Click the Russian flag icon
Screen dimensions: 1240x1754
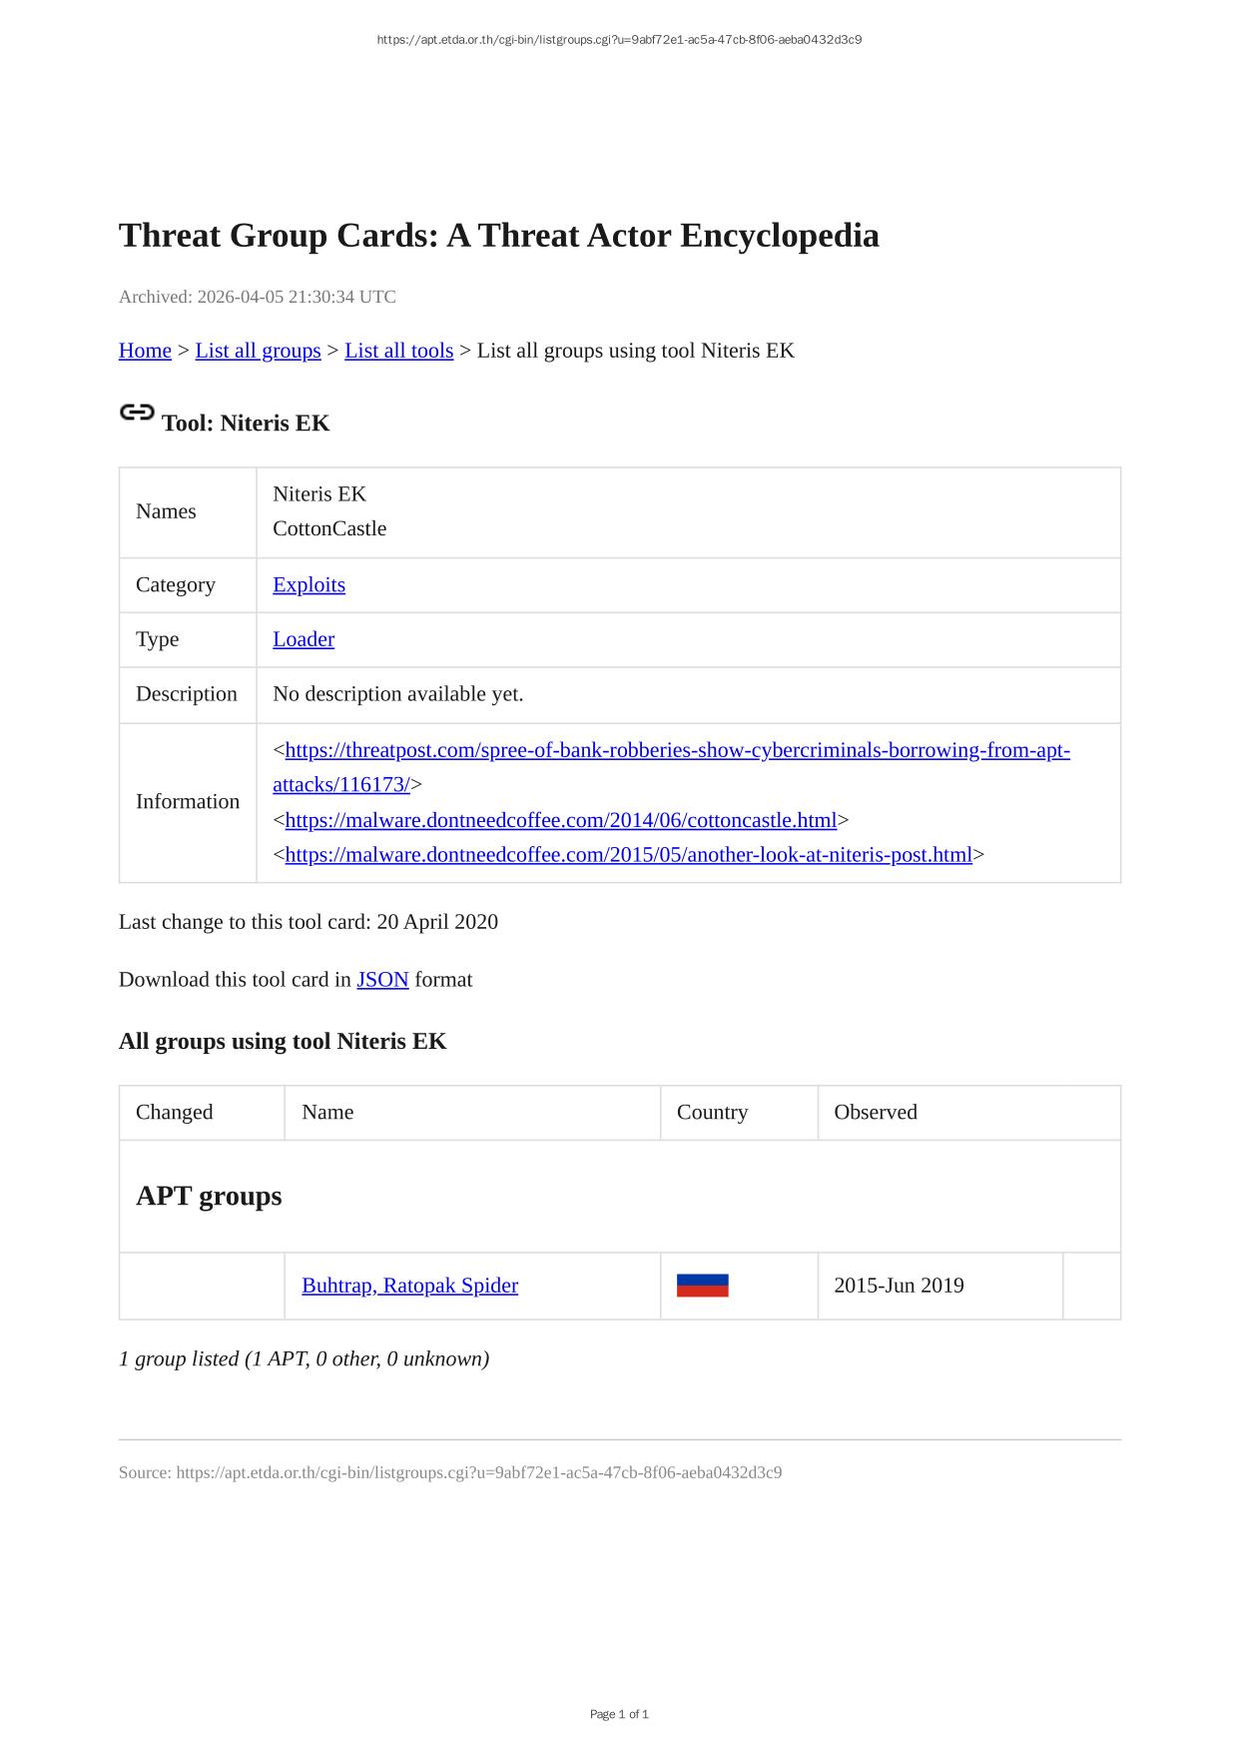click(702, 1286)
